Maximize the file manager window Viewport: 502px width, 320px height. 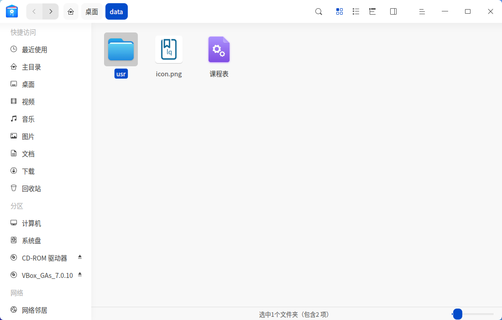(x=468, y=11)
